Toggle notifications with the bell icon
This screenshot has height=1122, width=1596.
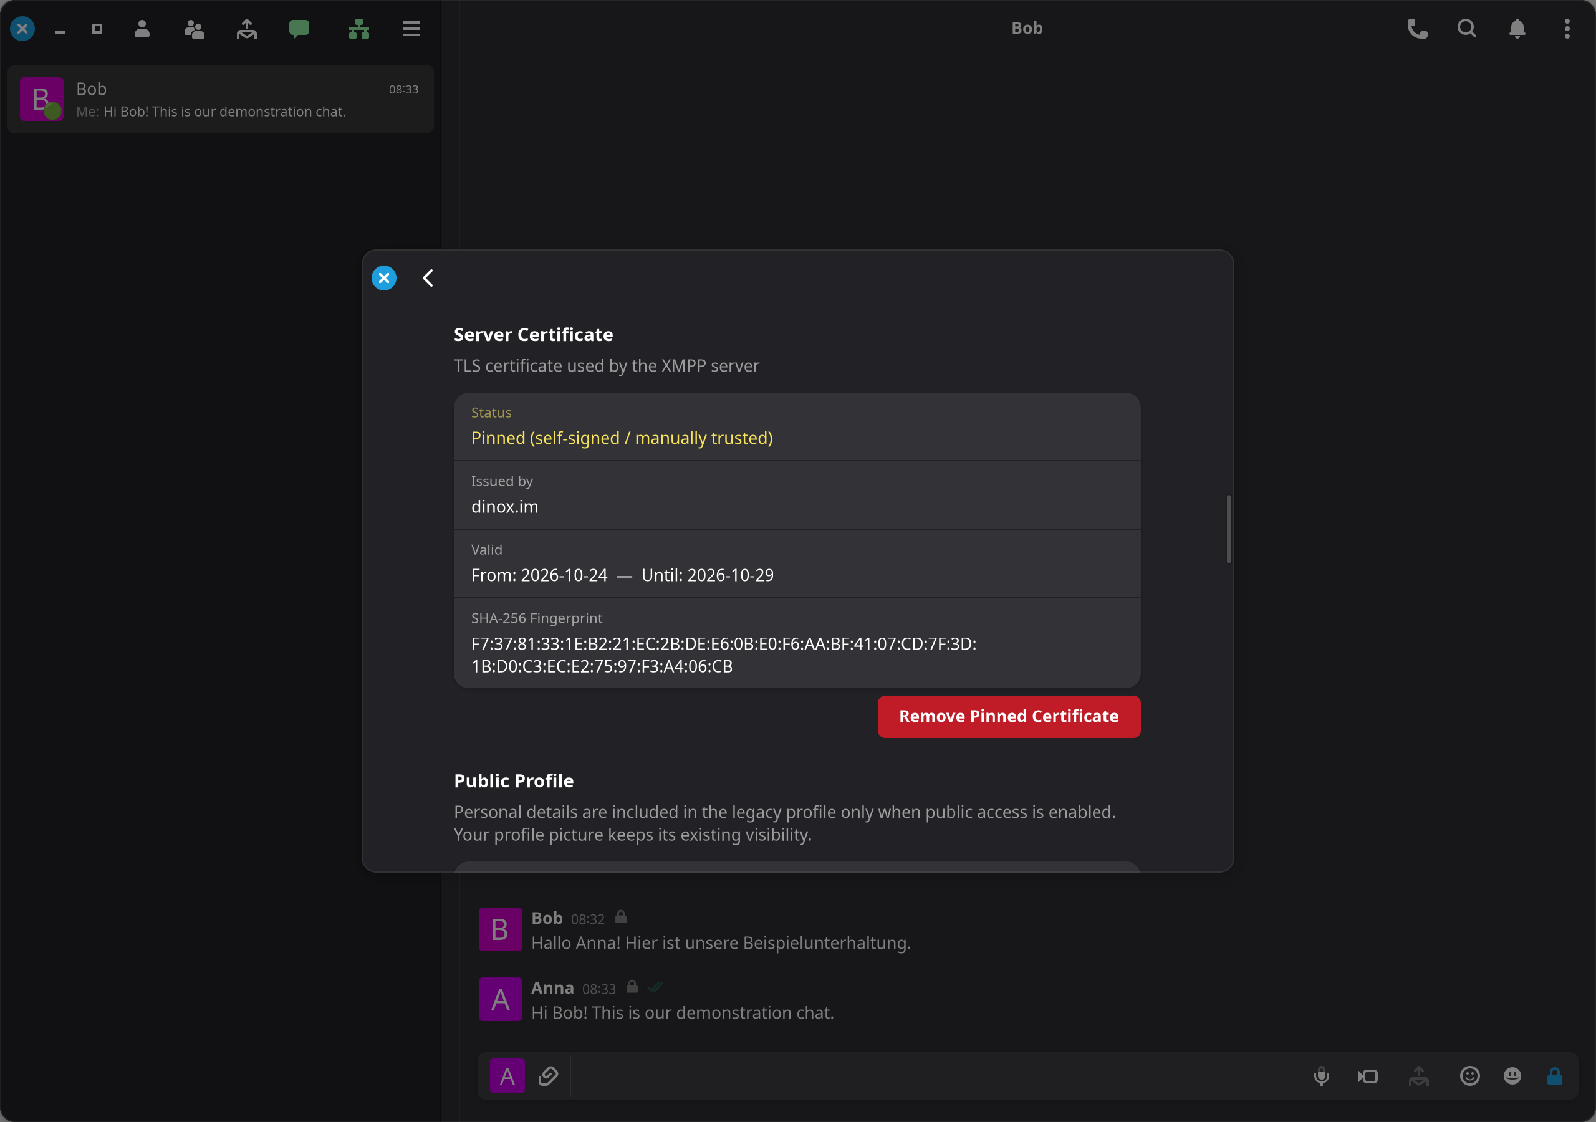click(1517, 29)
